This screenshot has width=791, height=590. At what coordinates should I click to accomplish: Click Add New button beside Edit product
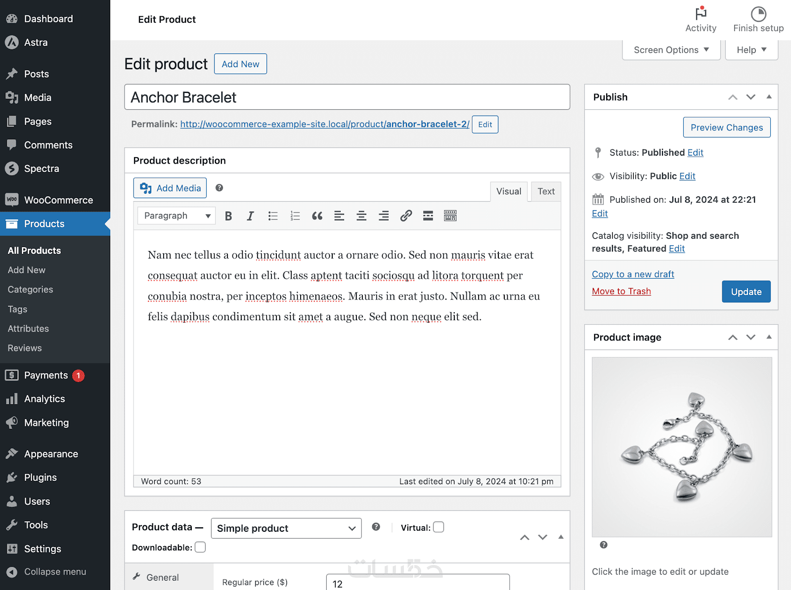pos(240,64)
